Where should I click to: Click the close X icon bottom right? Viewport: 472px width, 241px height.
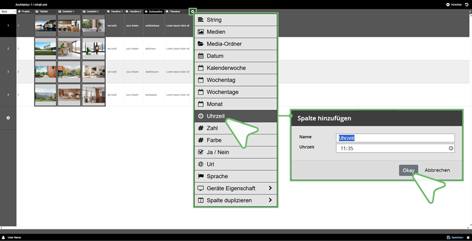coord(468,237)
